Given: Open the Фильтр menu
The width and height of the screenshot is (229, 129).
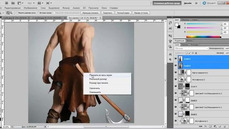Looking at the screenshot, I should (66, 8).
